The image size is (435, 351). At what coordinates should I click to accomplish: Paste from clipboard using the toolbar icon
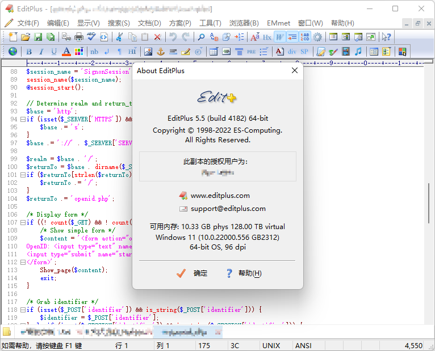point(145,37)
